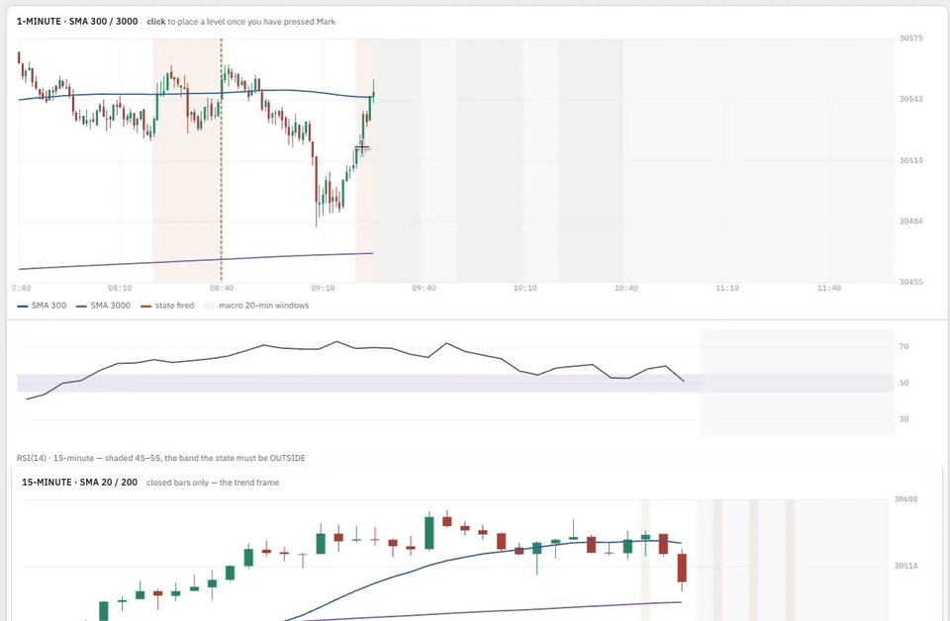Screen dimensions: 950x621
Task: Toggle the SMA 300 legend entry
Action: click(x=42, y=306)
